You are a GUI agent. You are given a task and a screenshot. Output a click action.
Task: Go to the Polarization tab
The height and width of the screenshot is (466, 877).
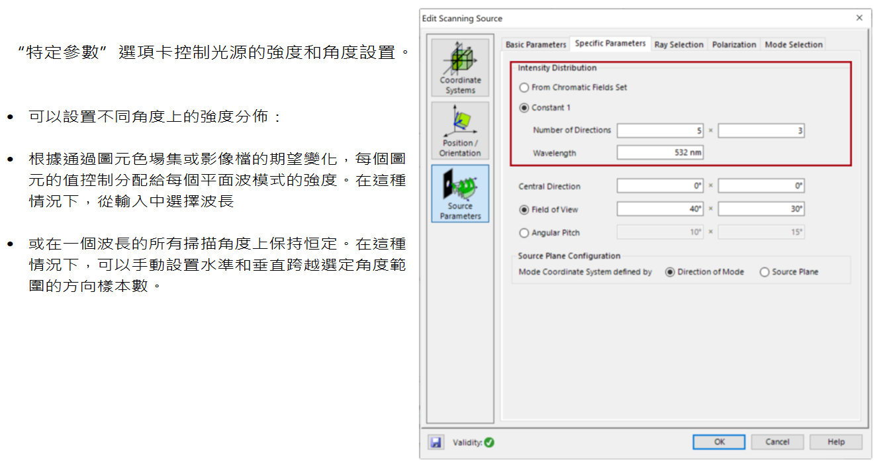tap(734, 44)
